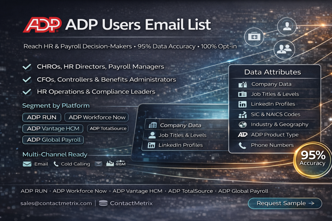Click the Request Sample button
332x221 pixels.
pyautogui.click(x=285, y=203)
